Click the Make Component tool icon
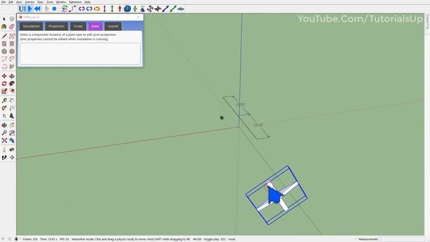The height and width of the screenshot is (242, 430). click(x=12, y=19)
